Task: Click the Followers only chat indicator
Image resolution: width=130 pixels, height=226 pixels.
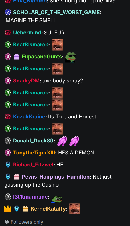Action: [24, 222]
